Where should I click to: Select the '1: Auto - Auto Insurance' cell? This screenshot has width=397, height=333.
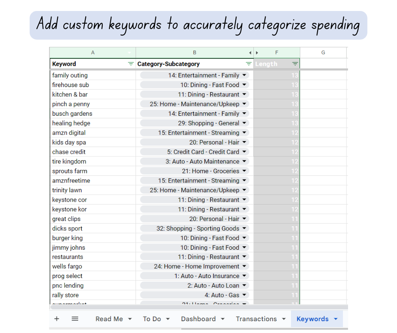(x=194, y=276)
